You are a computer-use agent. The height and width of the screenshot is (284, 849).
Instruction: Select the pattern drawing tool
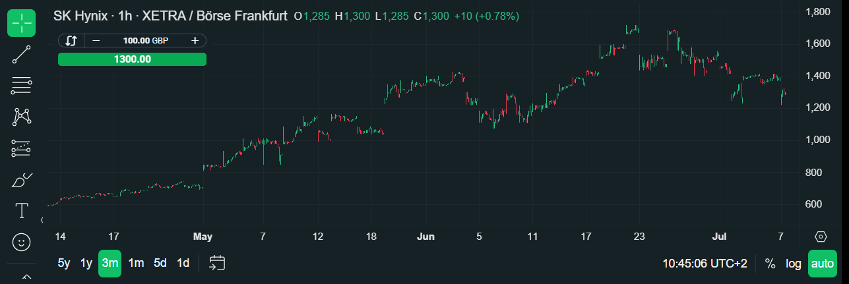[21, 117]
